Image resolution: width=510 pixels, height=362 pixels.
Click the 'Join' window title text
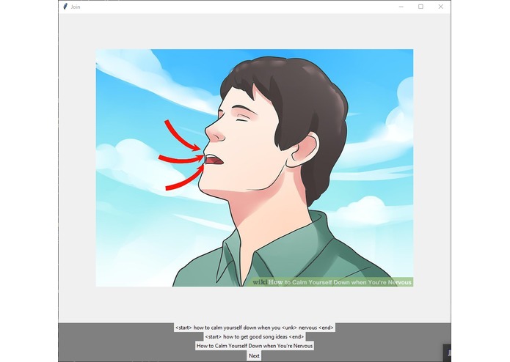point(76,7)
